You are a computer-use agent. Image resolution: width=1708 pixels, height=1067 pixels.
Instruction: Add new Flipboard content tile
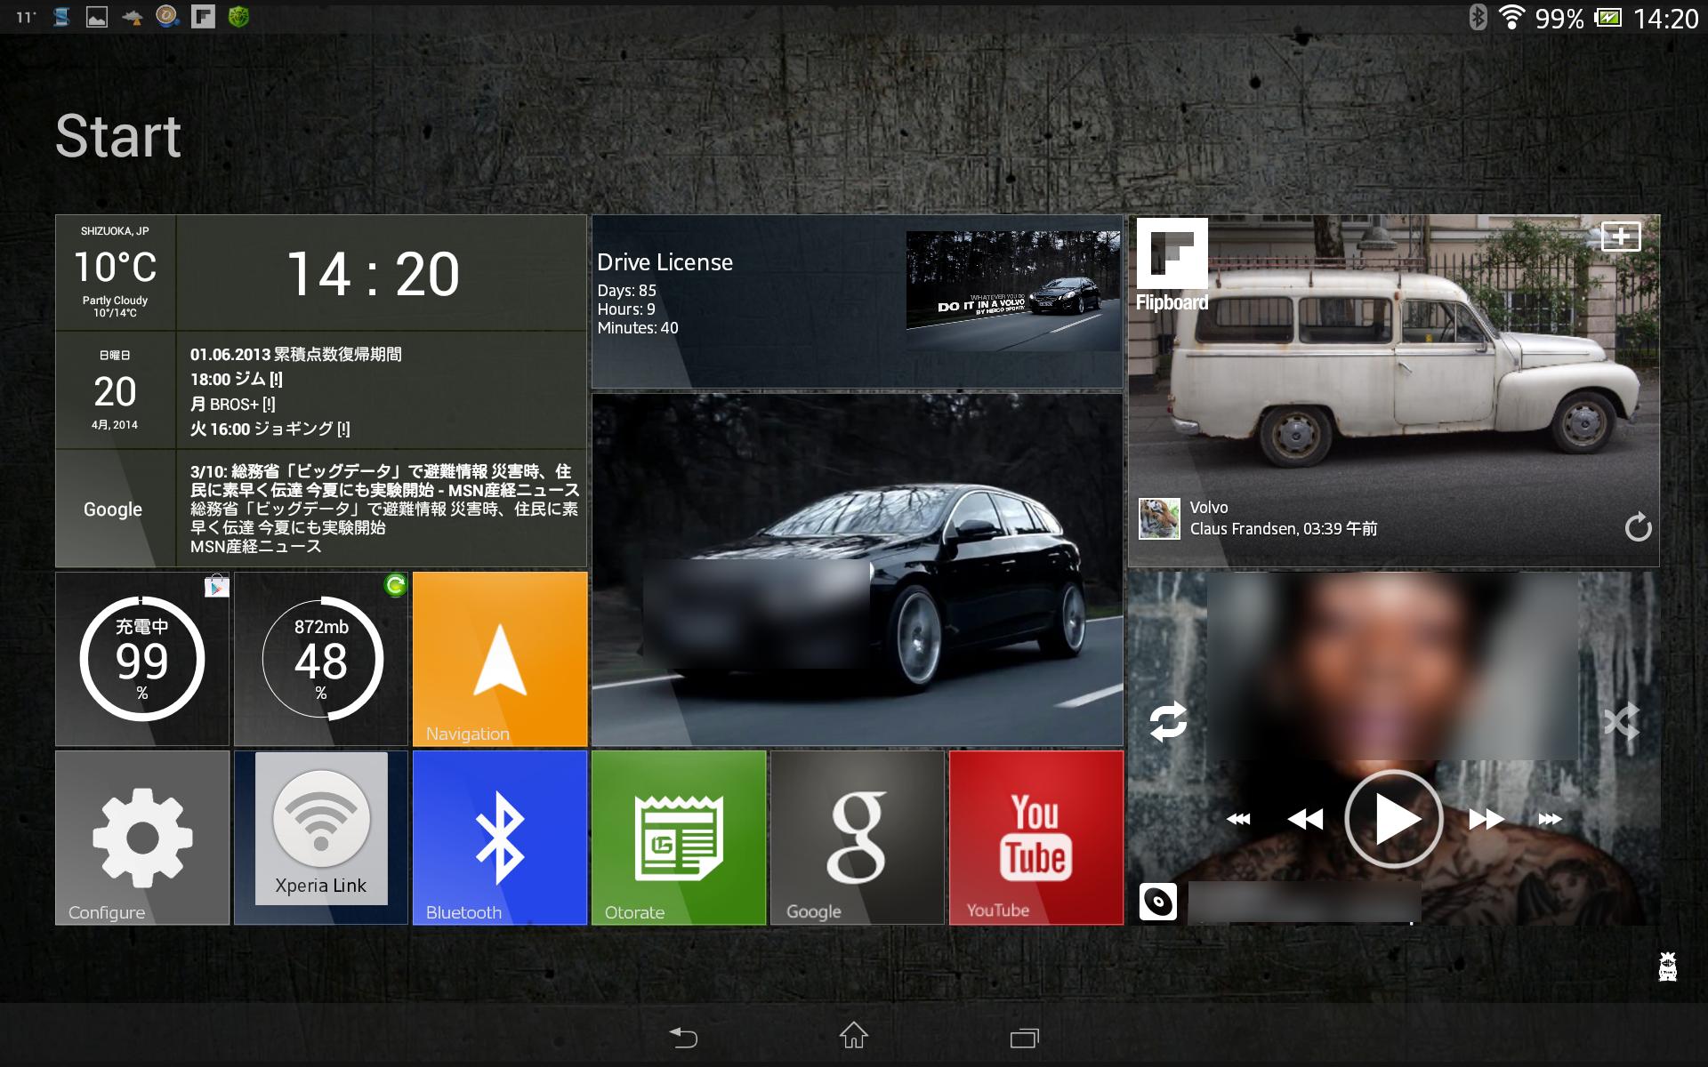[1621, 236]
